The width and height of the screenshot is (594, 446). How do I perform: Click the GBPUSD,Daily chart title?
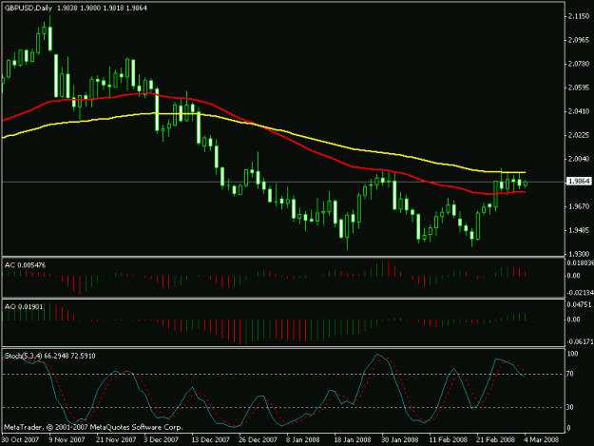point(28,8)
